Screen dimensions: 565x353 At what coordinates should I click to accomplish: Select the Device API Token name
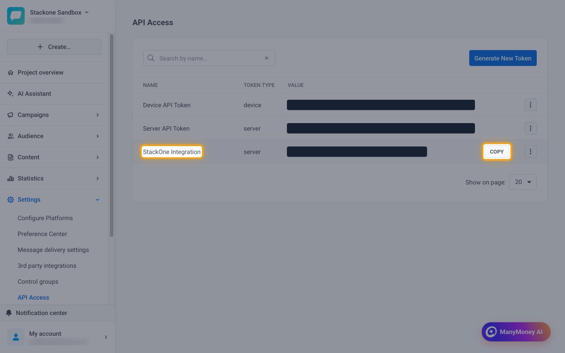tap(167, 105)
